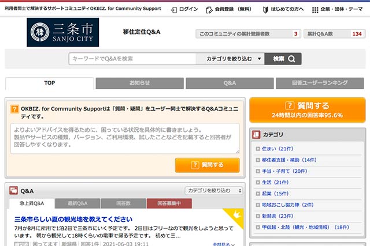Open the 回答ユーザーランキング tab
This screenshot has height=246, width=370.
pyautogui.click(x=320, y=83)
